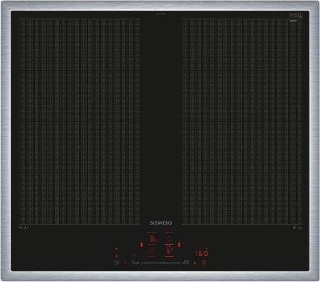Set heat on the power level slider
This screenshot has width=320, height=282.
point(161,263)
